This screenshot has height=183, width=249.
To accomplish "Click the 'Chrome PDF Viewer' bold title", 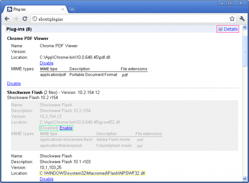I will tap(28, 38).
